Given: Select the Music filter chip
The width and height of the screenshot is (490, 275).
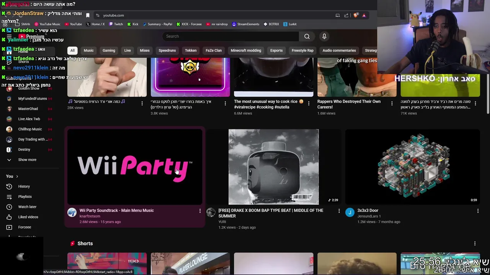Looking at the screenshot, I should click(x=88, y=50).
